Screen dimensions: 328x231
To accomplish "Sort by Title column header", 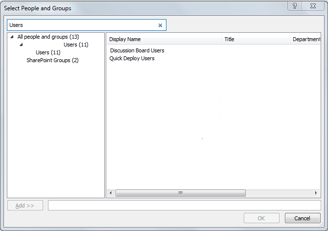I will [x=230, y=39].
